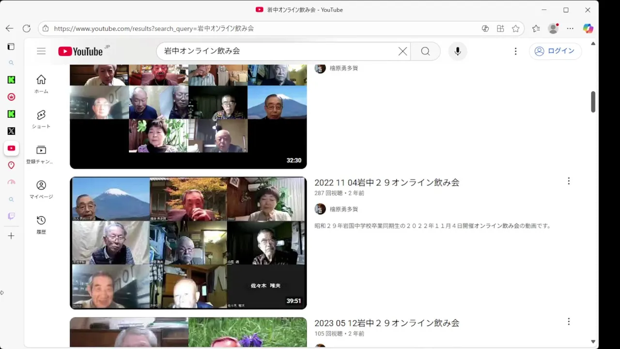
Task: Open 履歴 in the YouTube sidebar
Action: click(41, 225)
